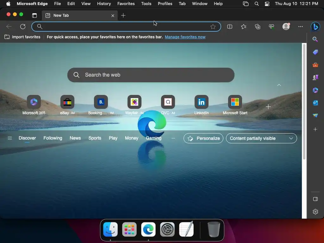The width and height of the screenshot is (324, 243).
Task: Open the LinkedIn quick link
Action: click(x=202, y=105)
